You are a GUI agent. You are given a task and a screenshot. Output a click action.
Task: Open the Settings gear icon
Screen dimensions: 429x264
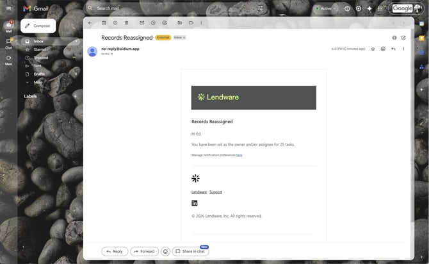[359, 8]
